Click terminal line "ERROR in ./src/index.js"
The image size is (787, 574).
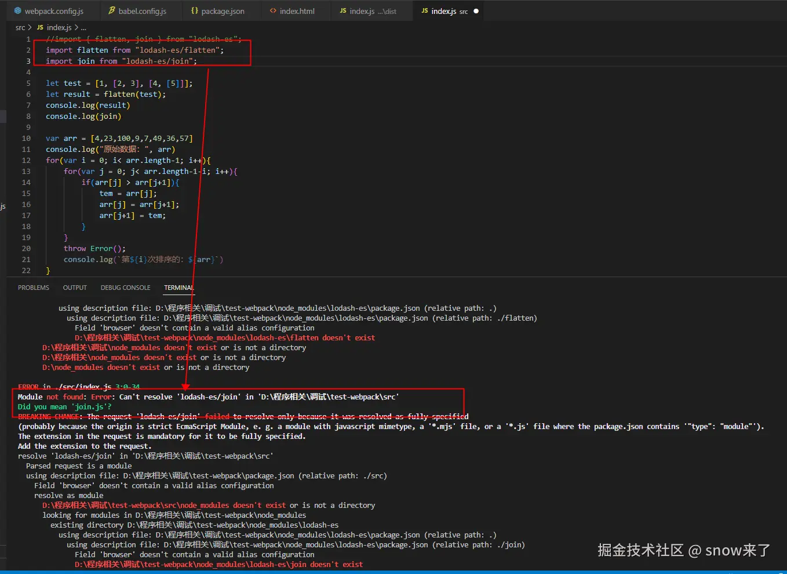pos(79,387)
